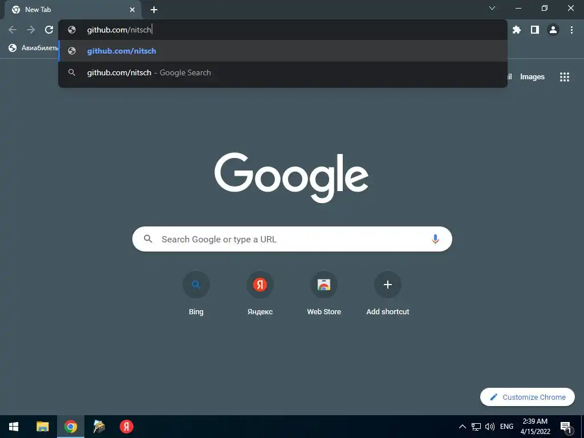The height and width of the screenshot is (438, 584).
Task: Open a new tab with plus button
Action: [x=154, y=10]
